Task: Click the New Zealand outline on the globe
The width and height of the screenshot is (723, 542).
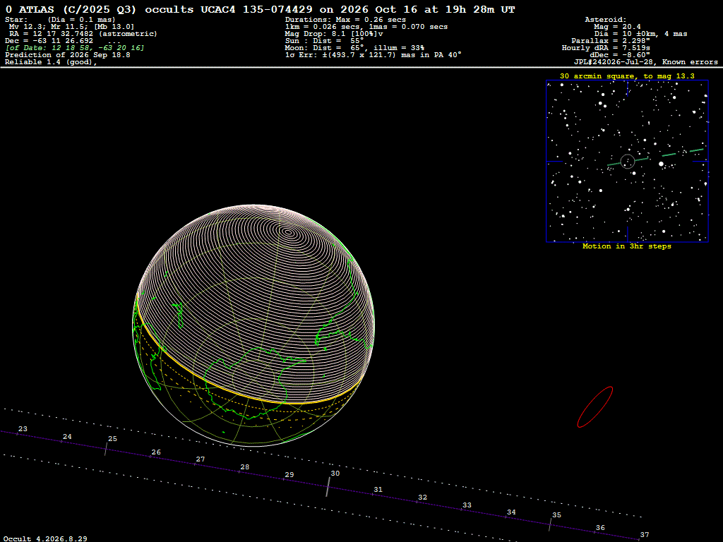Action: click(x=179, y=315)
